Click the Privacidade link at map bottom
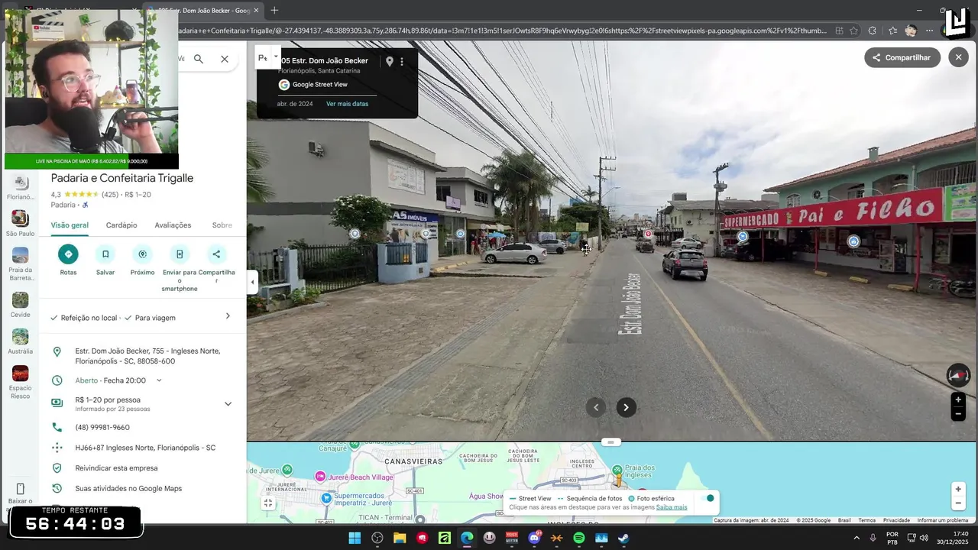Viewport: 978px width, 550px height. tap(896, 520)
